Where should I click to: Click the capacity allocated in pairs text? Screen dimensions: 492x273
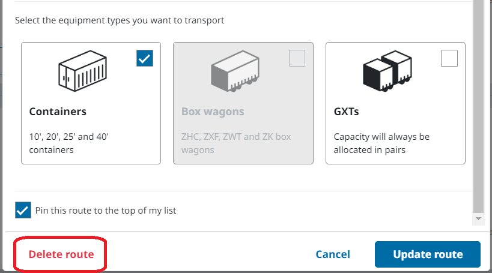click(381, 143)
